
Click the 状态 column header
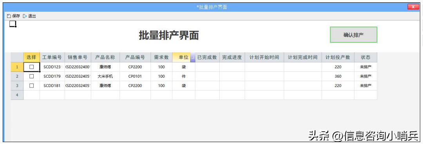[365, 57]
